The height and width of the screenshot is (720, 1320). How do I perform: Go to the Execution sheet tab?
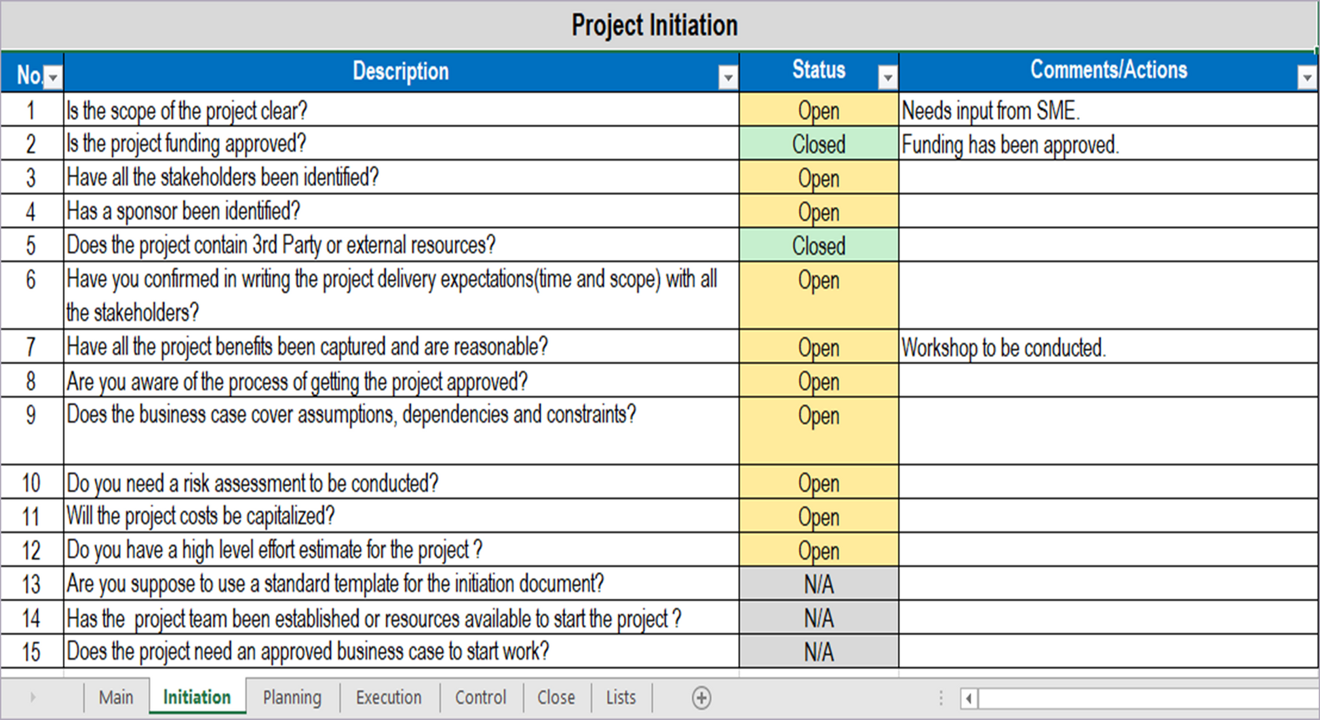point(389,698)
